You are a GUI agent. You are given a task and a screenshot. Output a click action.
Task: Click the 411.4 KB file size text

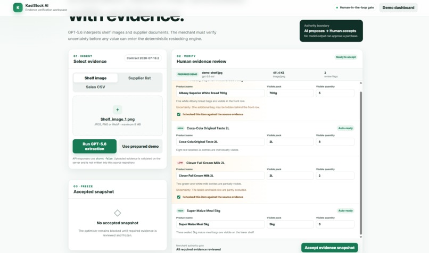[x=278, y=73]
